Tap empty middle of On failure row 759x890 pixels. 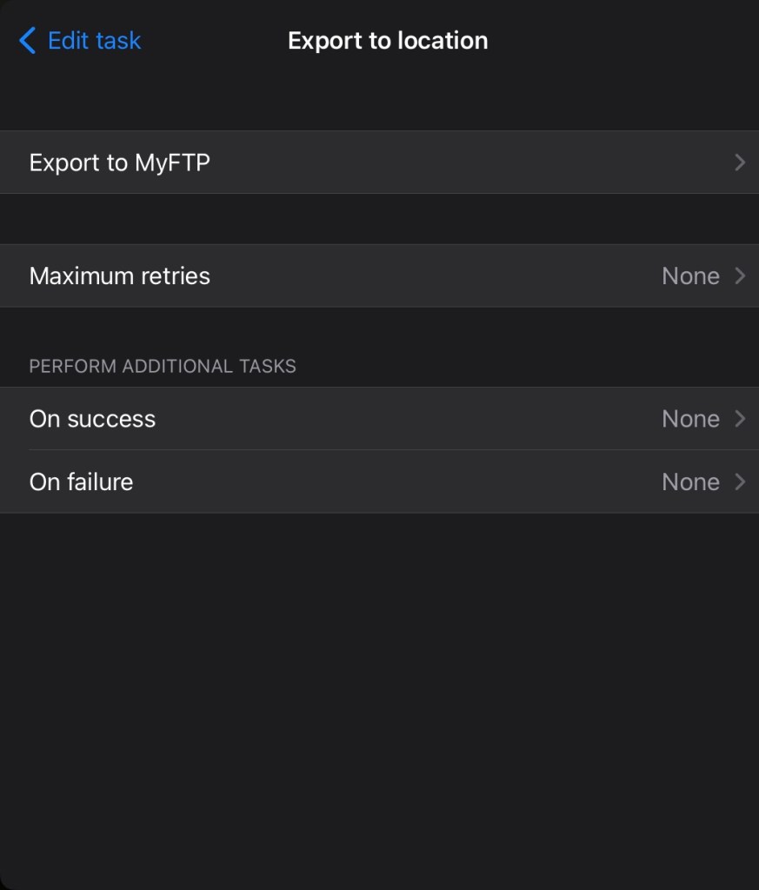[391, 482]
